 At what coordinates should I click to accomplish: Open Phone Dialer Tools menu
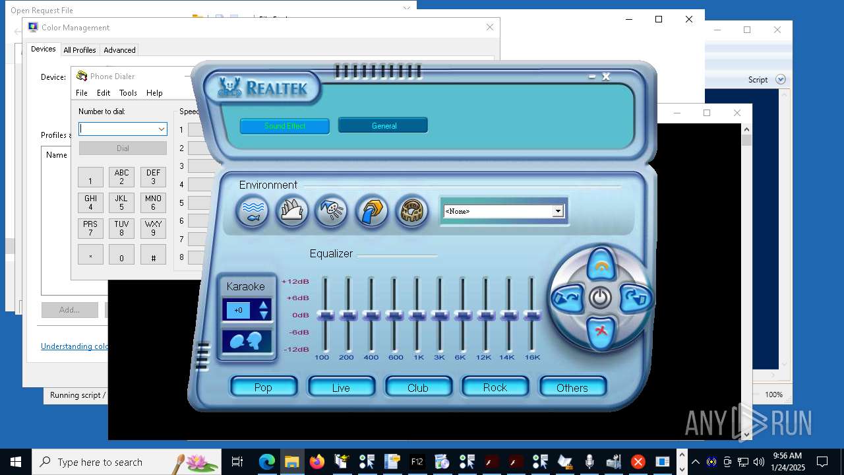point(128,93)
